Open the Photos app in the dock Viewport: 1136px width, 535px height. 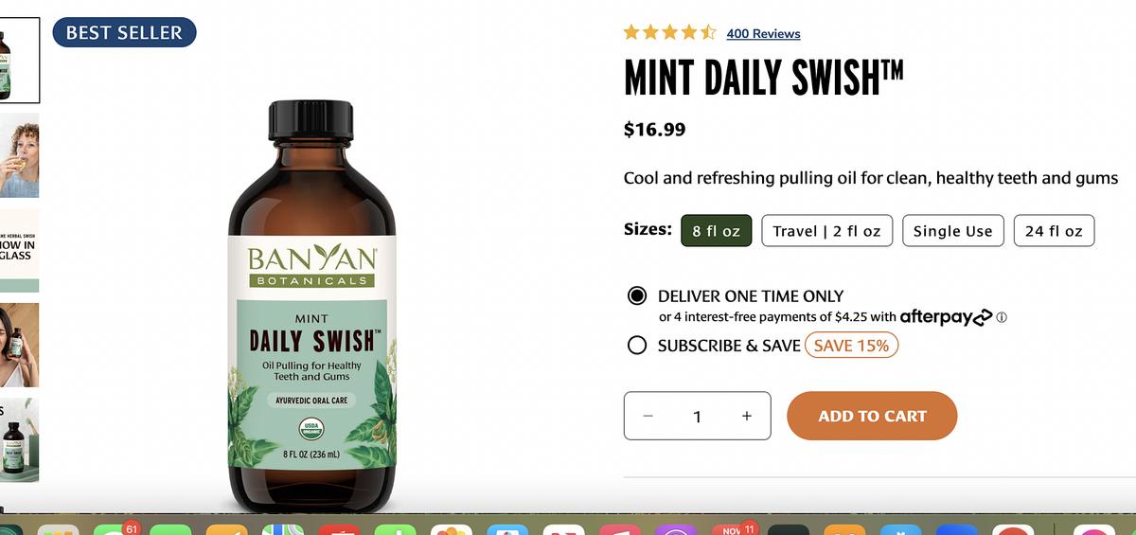(452, 529)
